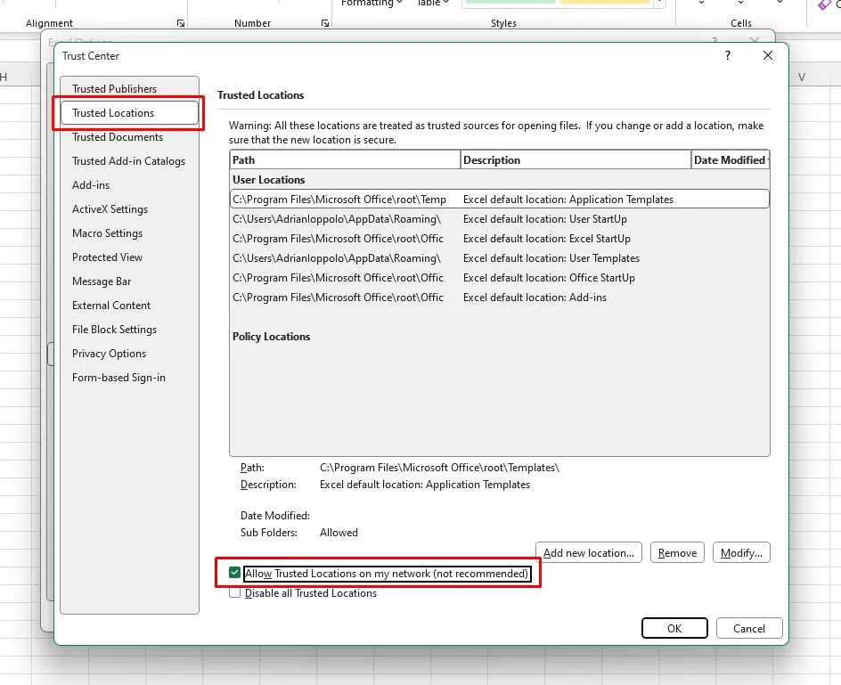Screen dimensions: 841x685
Task: Open the Alignment settings dialog launcher
Action: click(181, 23)
